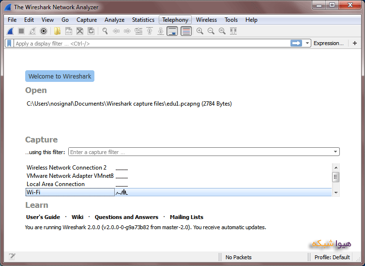This screenshot has height=266, width=365.
Task: Click the open capture file folder icon
Action: [x=58, y=31]
